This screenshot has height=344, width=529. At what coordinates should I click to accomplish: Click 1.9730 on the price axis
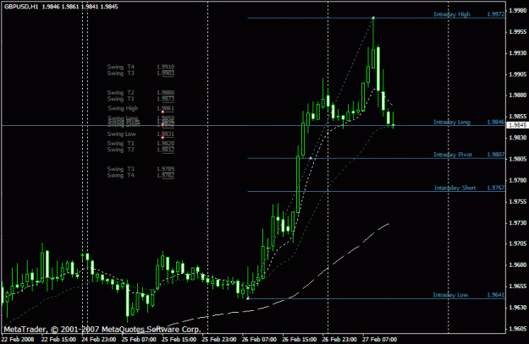[x=518, y=222]
